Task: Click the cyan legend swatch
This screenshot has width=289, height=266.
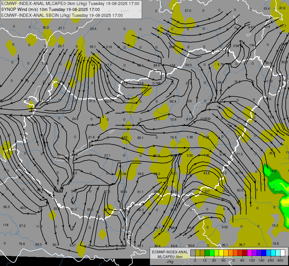Action: tap(273, 253)
